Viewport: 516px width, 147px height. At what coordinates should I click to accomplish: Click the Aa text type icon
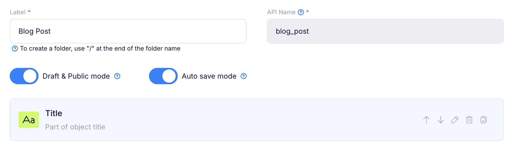[x=29, y=120]
